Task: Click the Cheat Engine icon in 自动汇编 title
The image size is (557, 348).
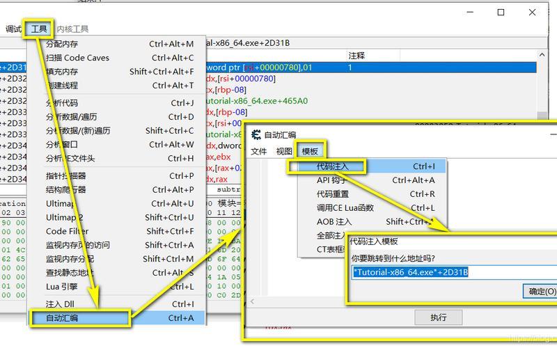Action: pyautogui.click(x=256, y=135)
